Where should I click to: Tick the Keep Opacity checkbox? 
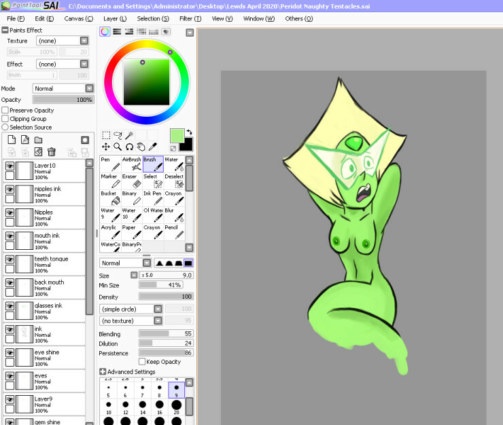(142, 362)
